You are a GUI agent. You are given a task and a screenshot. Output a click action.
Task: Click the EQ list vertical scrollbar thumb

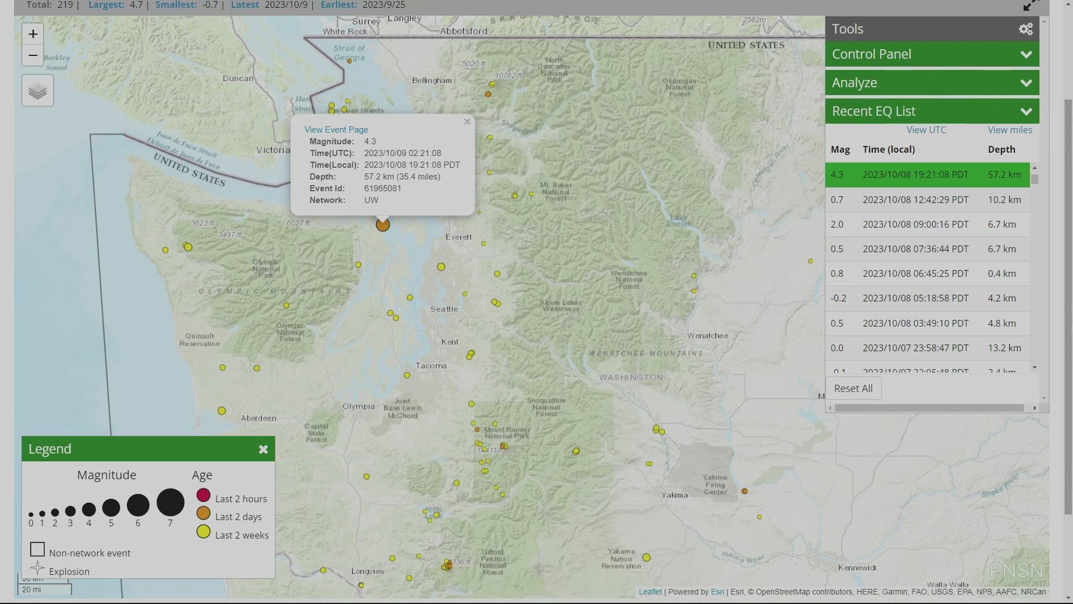[x=1034, y=180]
